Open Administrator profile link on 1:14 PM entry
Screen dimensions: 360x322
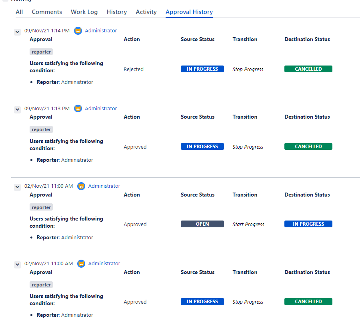101,31
